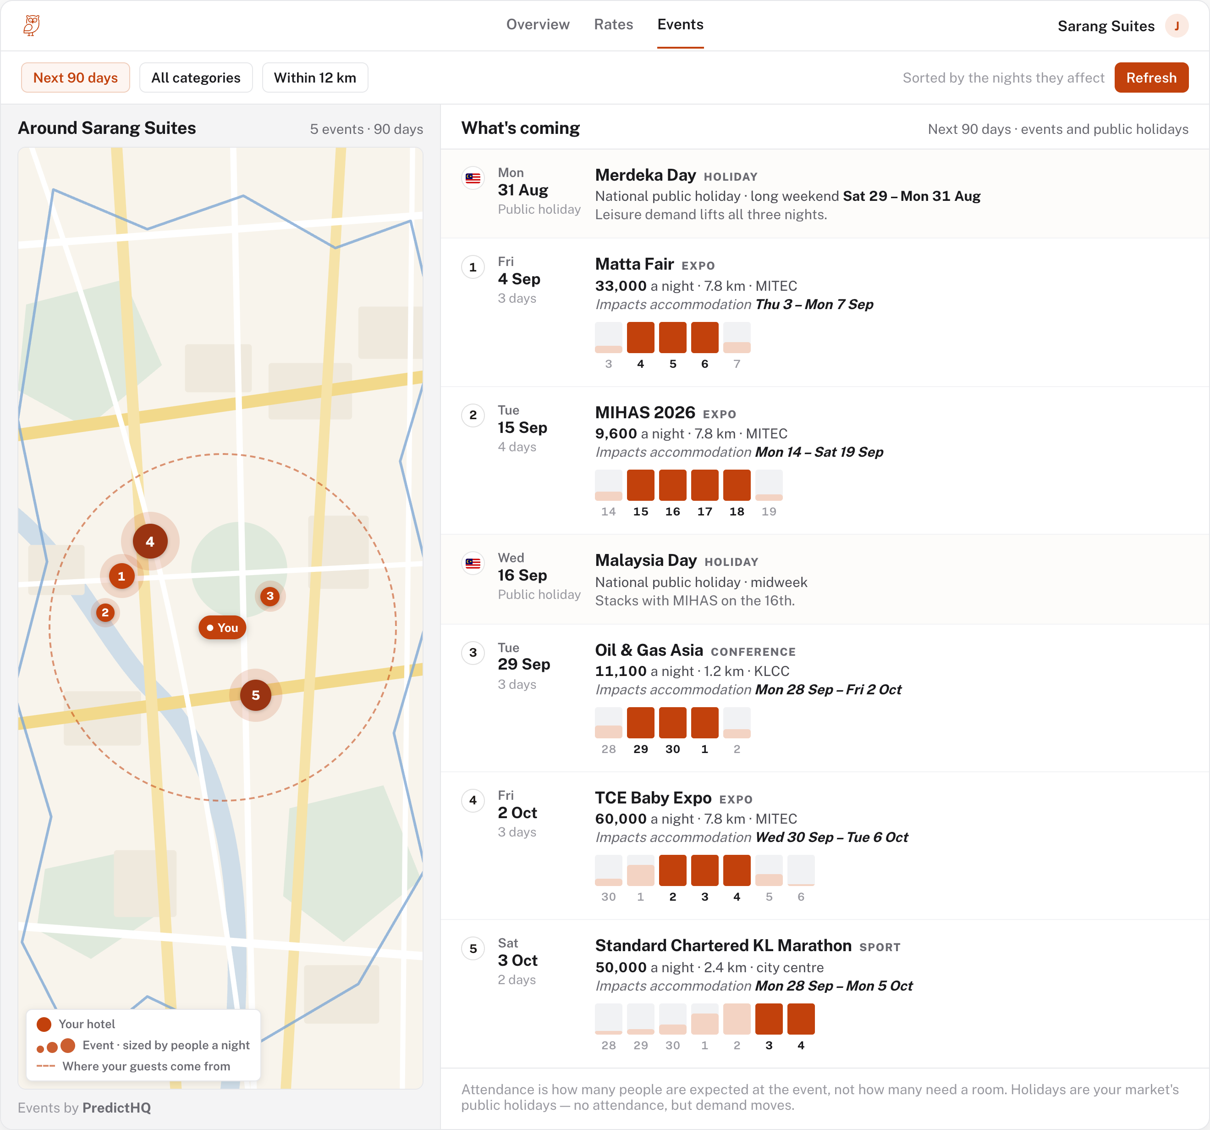1210x1130 pixels.
Task: Open the Oil & Gas Asia event title
Action: [x=649, y=650]
